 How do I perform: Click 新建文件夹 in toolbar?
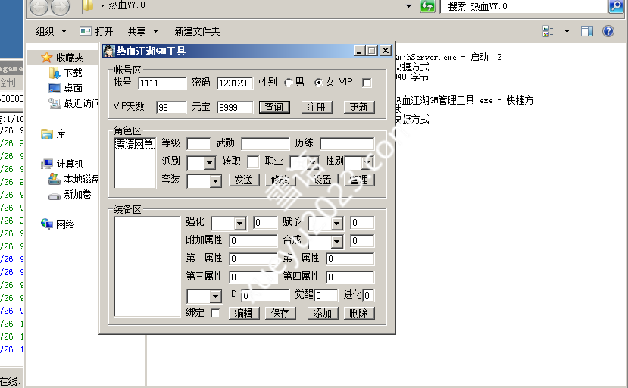pyautogui.click(x=197, y=31)
